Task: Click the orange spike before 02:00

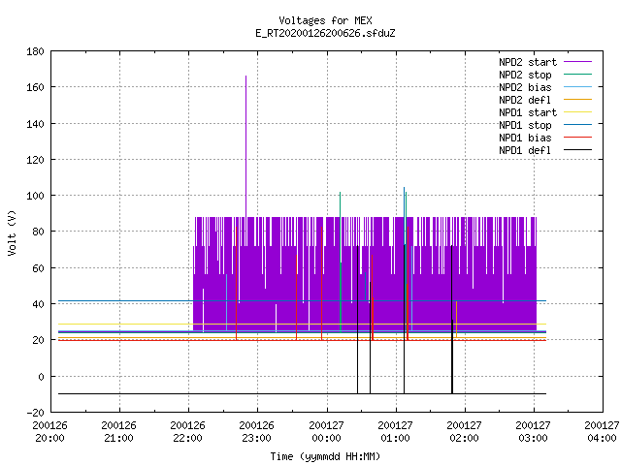Action: pyautogui.click(x=457, y=320)
